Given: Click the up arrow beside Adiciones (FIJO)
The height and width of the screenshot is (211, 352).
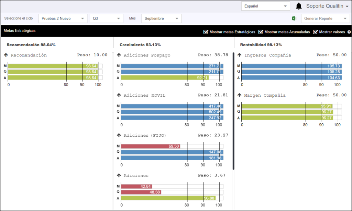Looking at the screenshot, I should coord(119,135).
